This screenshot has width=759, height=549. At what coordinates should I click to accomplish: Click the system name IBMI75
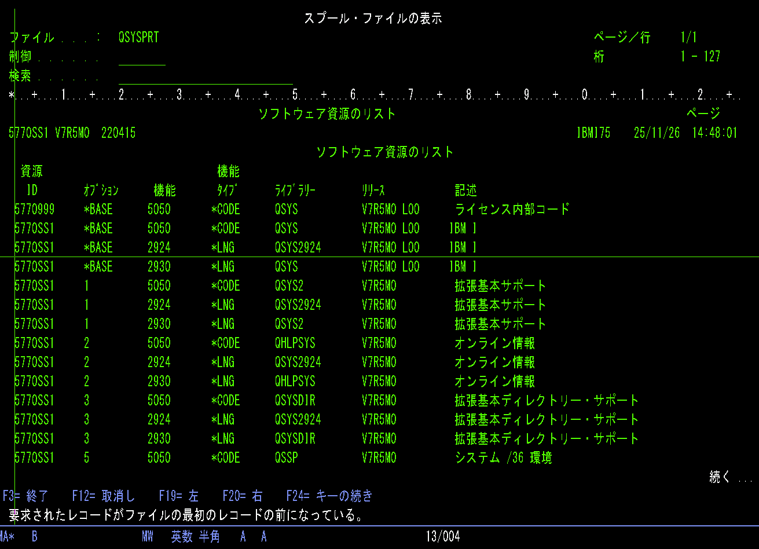(593, 133)
